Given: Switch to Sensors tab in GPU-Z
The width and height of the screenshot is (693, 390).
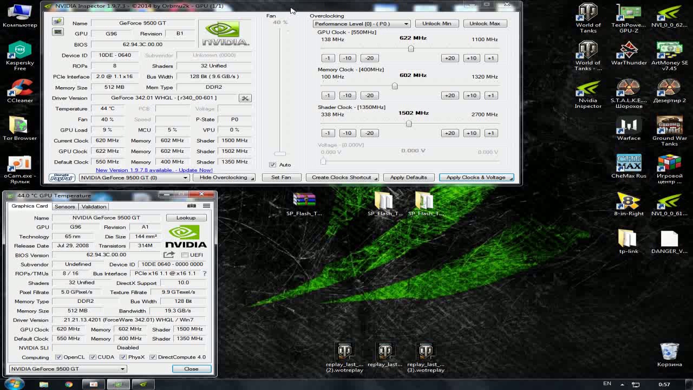Looking at the screenshot, I should (64, 206).
